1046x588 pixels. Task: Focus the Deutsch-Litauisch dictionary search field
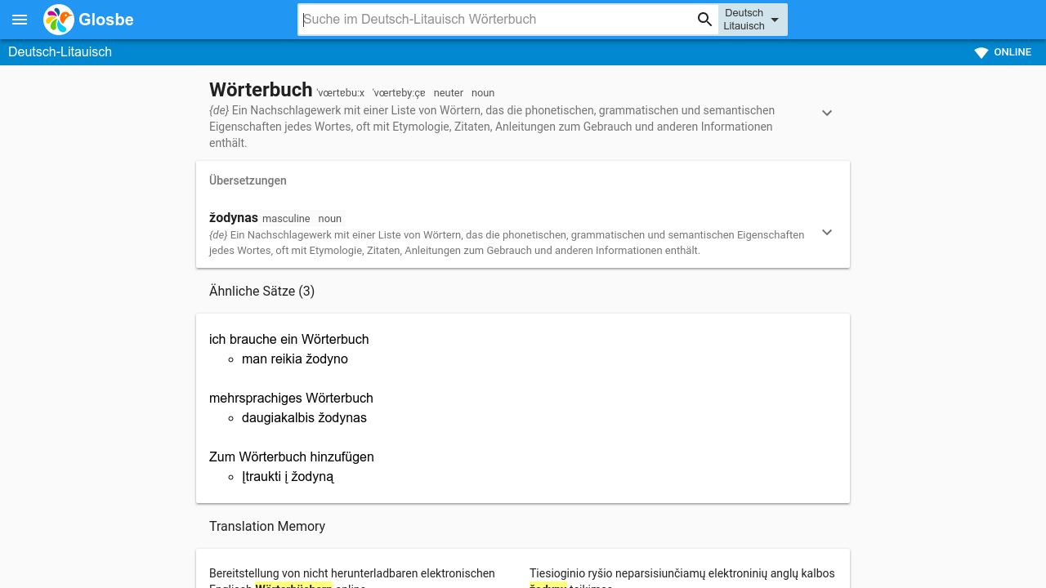coord(497,20)
